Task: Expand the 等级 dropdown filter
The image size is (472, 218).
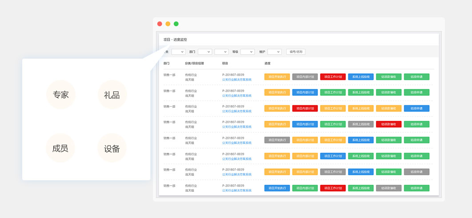Action: (x=248, y=52)
